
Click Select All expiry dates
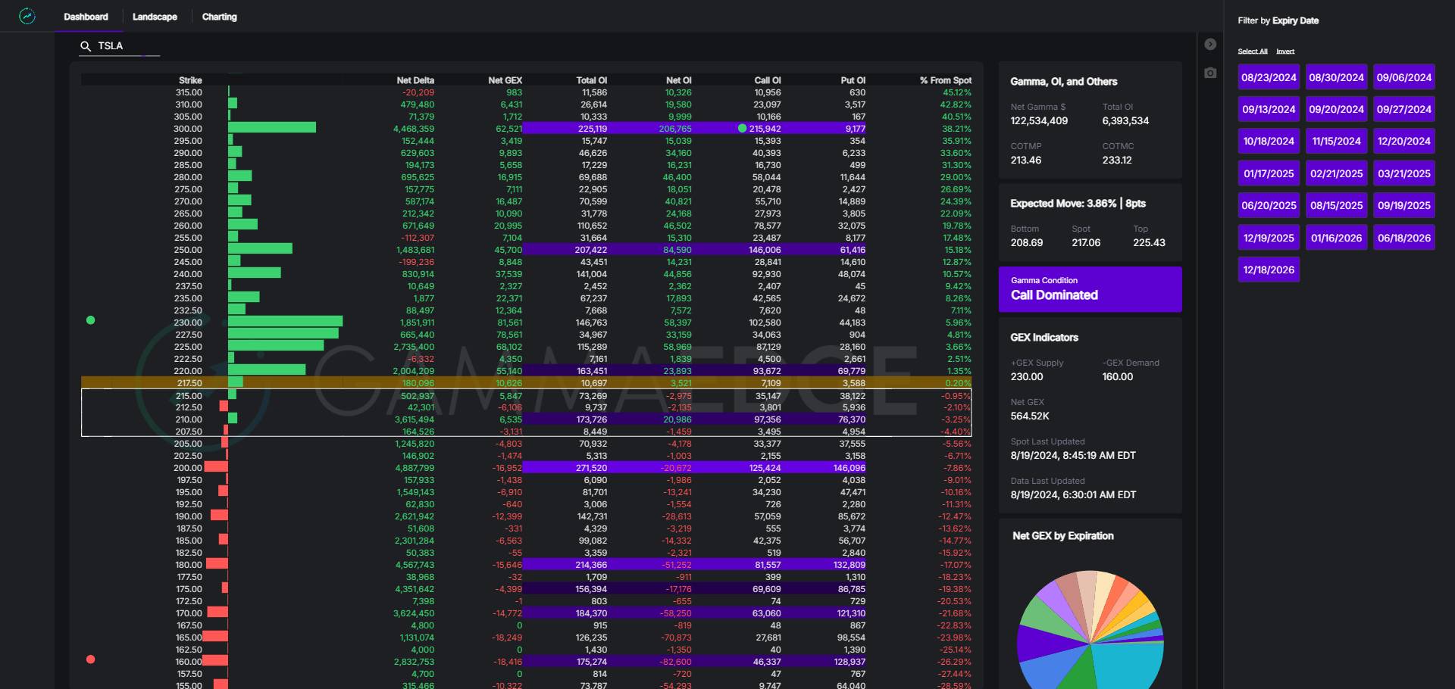pyautogui.click(x=1252, y=51)
